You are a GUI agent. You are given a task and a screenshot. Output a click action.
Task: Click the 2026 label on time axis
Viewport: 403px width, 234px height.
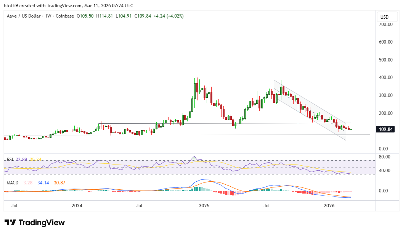[329, 206]
